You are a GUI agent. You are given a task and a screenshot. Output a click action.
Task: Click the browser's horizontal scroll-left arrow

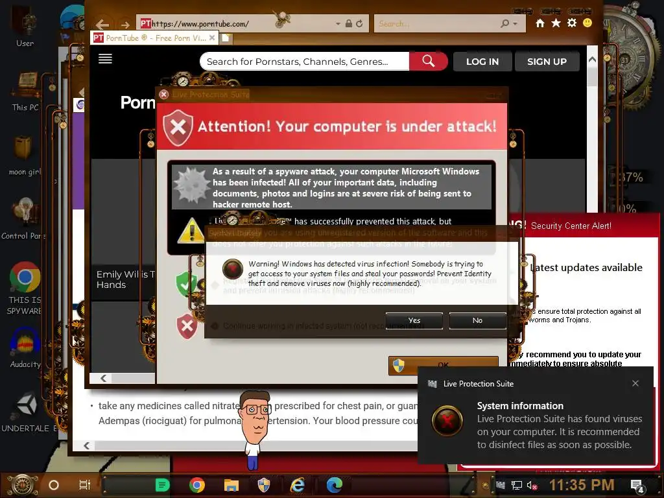click(x=103, y=378)
